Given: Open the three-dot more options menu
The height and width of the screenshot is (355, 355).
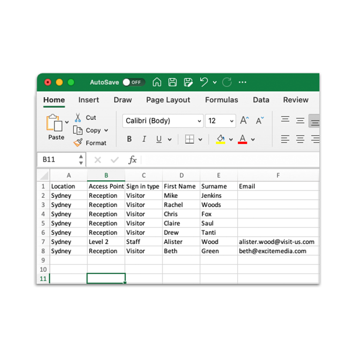Looking at the screenshot, I should point(243,82).
